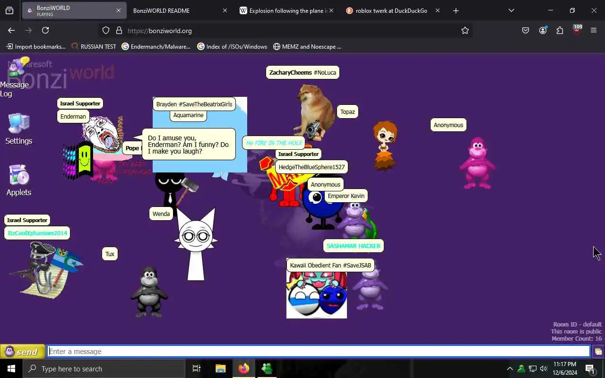Click the Brayden #SaveTheBeatrixGirls name tag
This screenshot has width=605, height=378.
[x=194, y=104]
